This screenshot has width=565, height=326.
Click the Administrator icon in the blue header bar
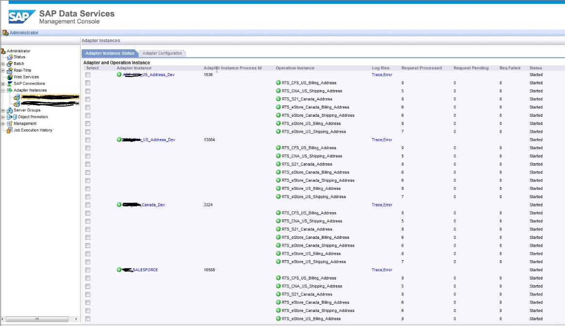click(x=5, y=33)
